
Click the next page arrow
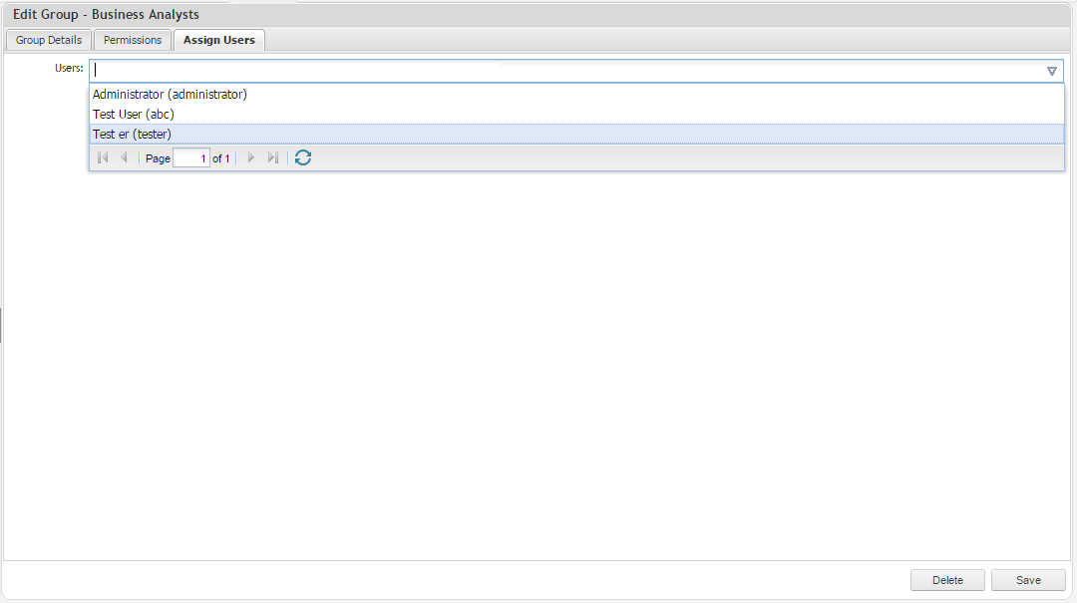pos(251,158)
